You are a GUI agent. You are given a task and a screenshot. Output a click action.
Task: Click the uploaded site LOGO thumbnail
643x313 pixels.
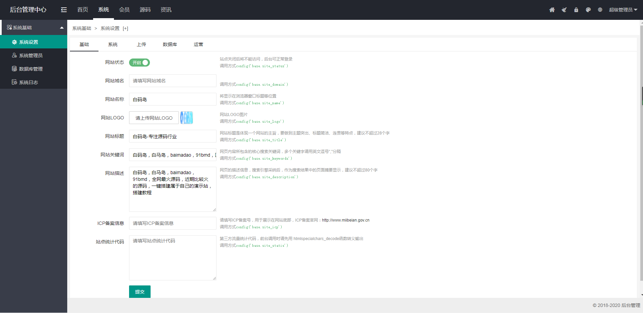click(186, 118)
